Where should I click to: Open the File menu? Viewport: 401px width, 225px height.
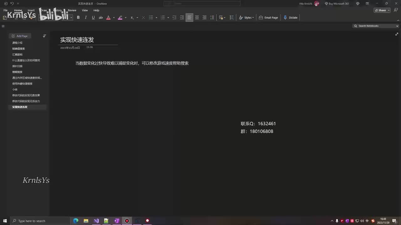click(5, 10)
